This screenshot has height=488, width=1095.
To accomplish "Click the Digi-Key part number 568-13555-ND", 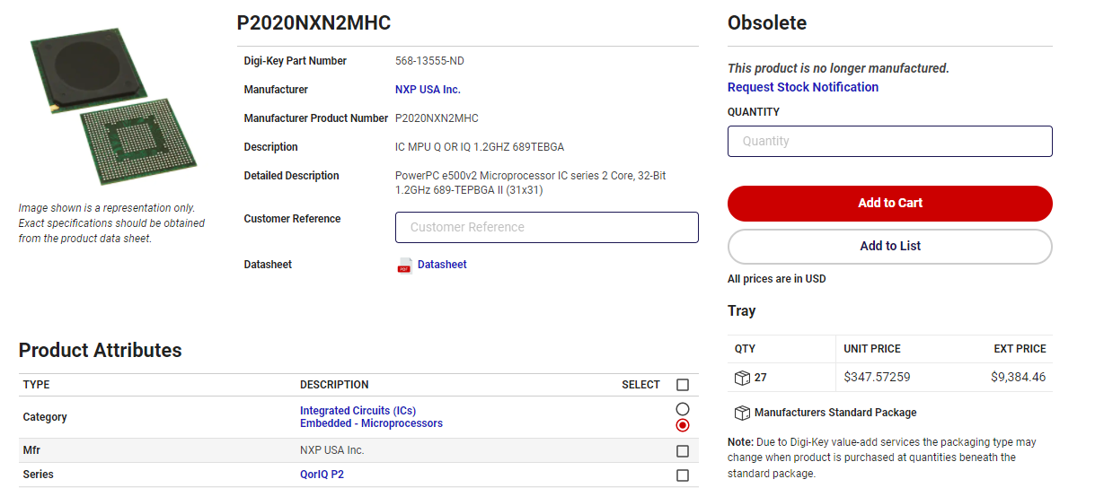I will (429, 61).
